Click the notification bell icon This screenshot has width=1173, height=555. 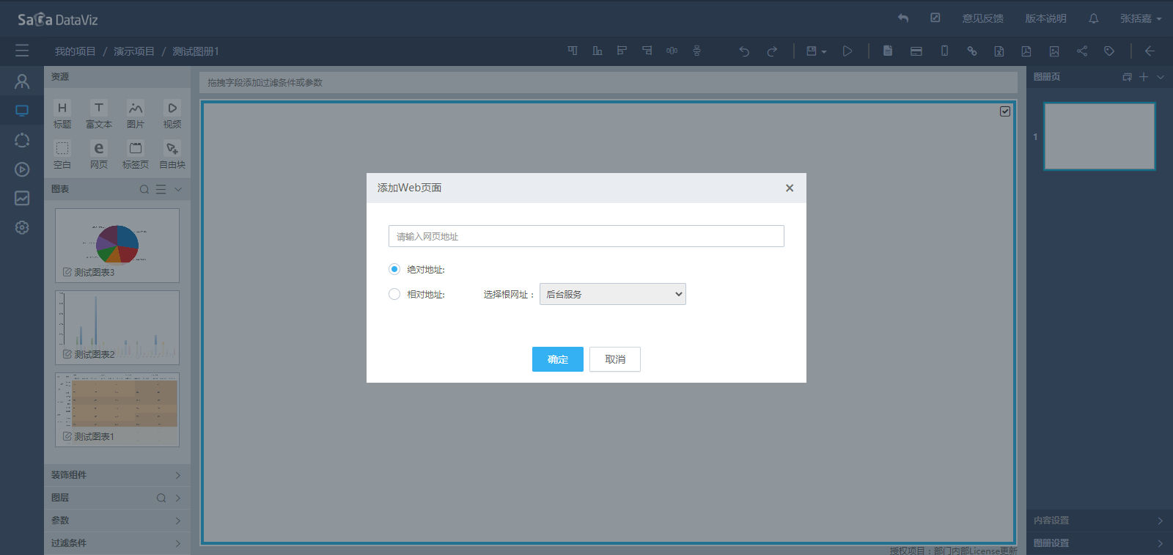tap(1093, 18)
